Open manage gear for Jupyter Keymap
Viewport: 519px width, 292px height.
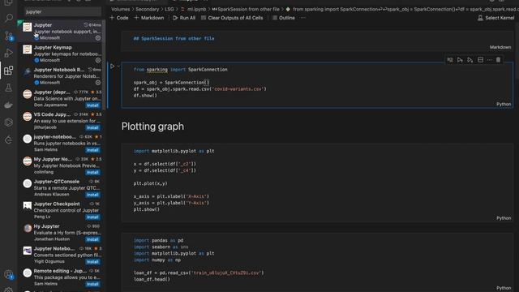pos(98,60)
